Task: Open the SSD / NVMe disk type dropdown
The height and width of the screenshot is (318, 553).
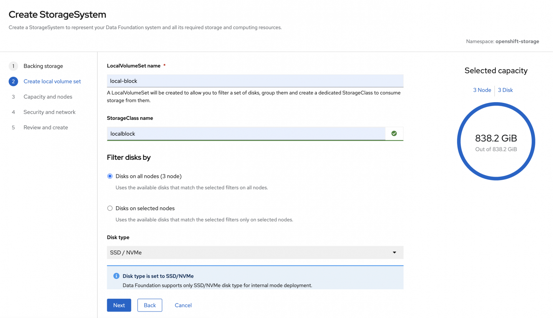Action: (255, 253)
